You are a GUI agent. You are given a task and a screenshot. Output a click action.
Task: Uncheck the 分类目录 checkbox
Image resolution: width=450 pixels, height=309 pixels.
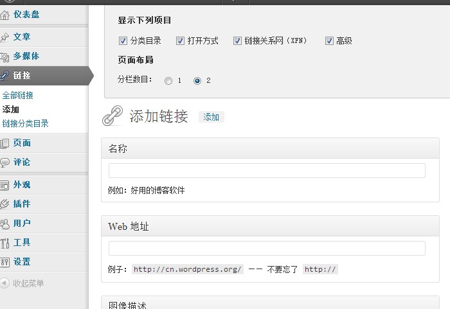coord(123,41)
